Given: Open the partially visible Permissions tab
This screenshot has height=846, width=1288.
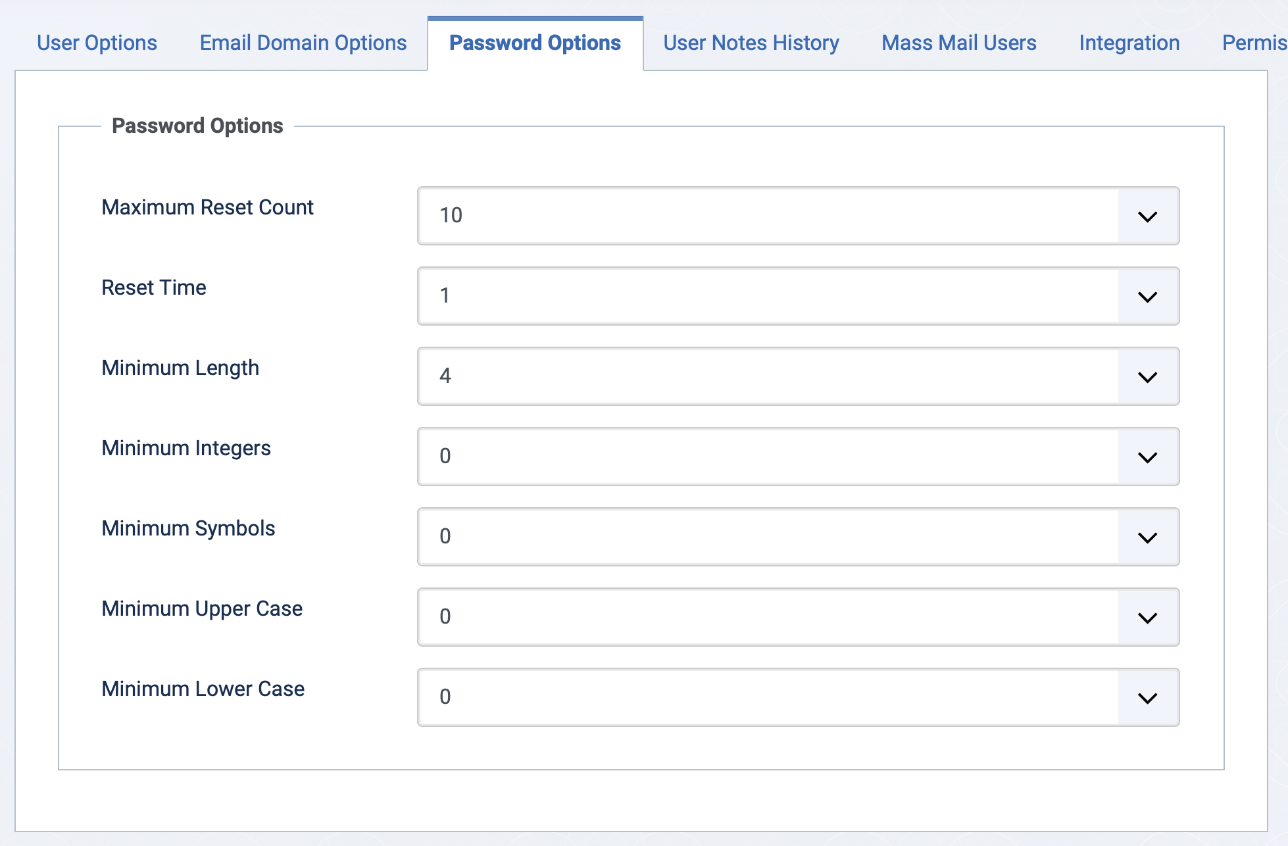Looking at the screenshot, I should point(1254,43).
